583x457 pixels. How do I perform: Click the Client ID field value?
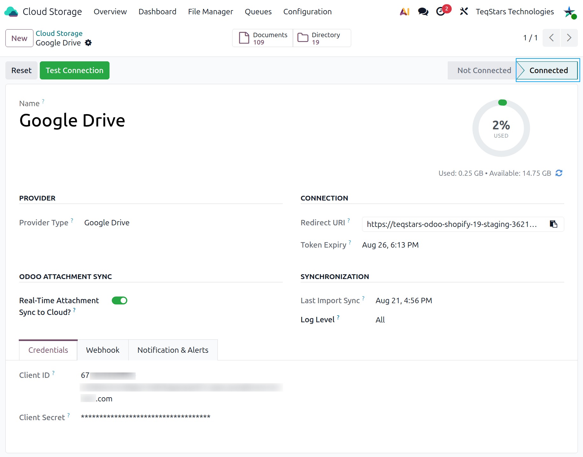(x=181, y=387)
